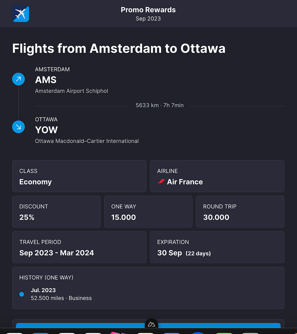
Task: Click the Amsterdam departure arrow icon
Action: (18, 79)
